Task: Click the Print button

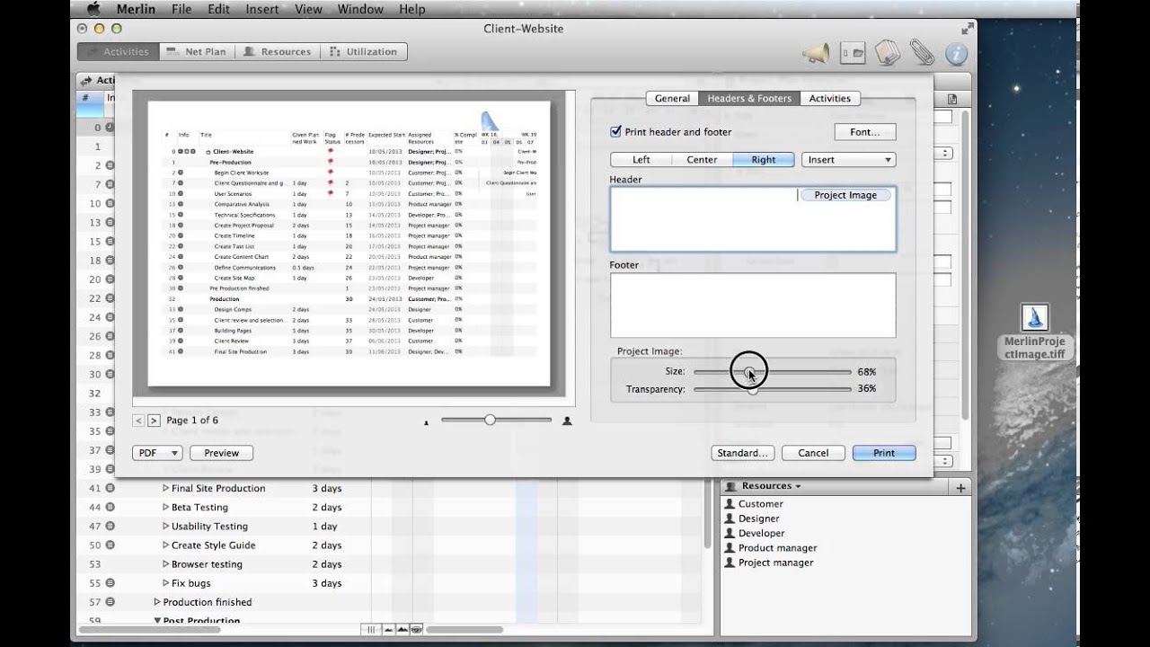Action: 884,453
